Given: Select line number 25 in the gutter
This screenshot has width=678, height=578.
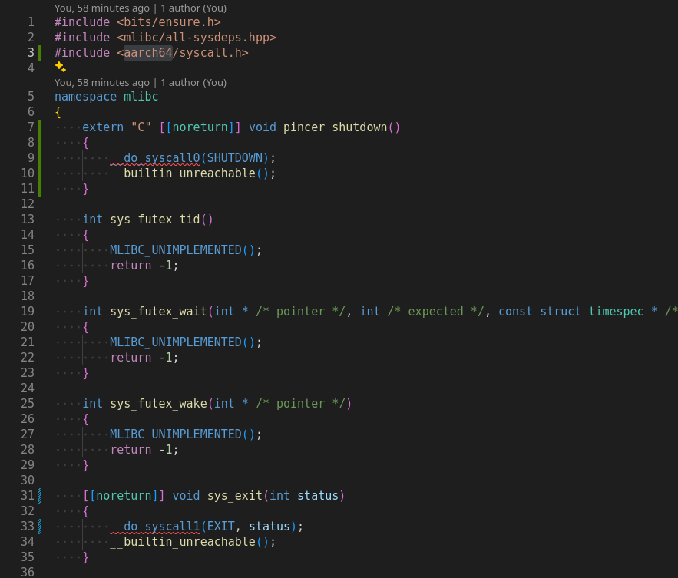Looking at the screenshot, I should pyautogui.click(x=28, y=403).
